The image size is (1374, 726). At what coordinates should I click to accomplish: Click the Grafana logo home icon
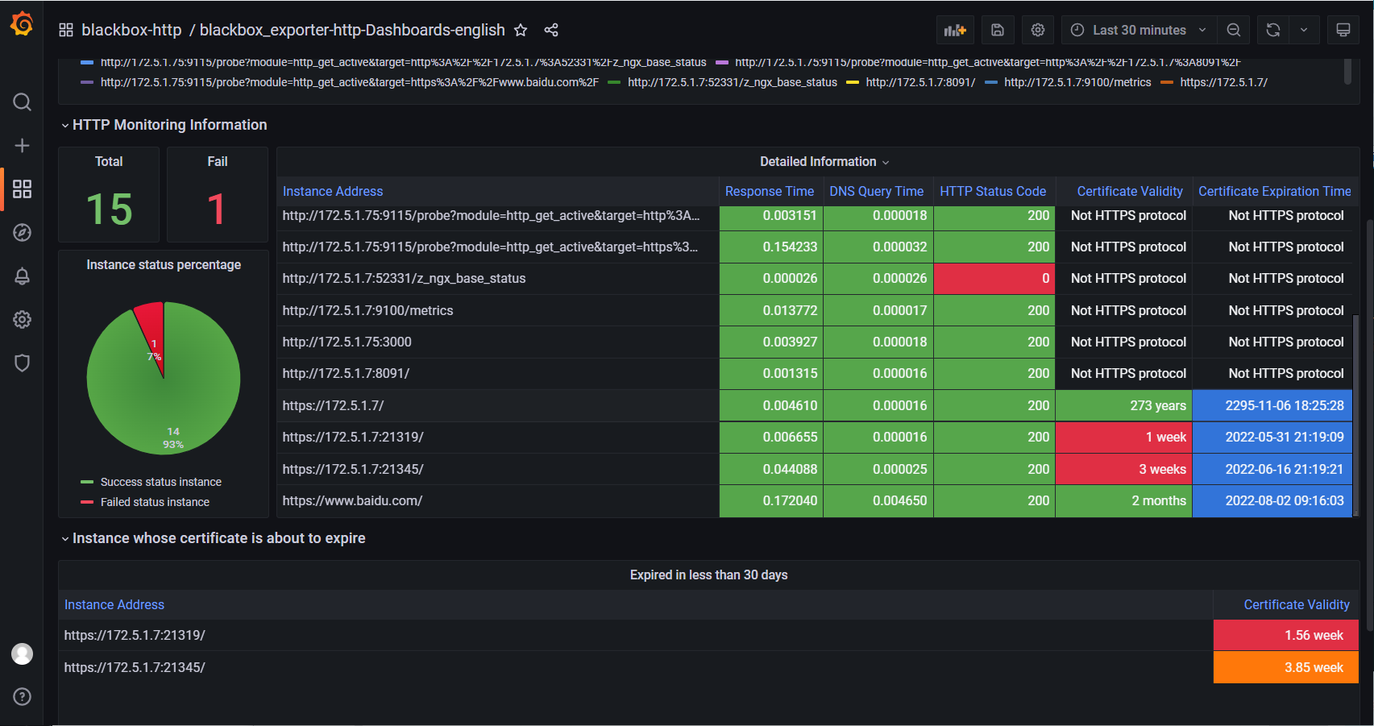point(22,24)
